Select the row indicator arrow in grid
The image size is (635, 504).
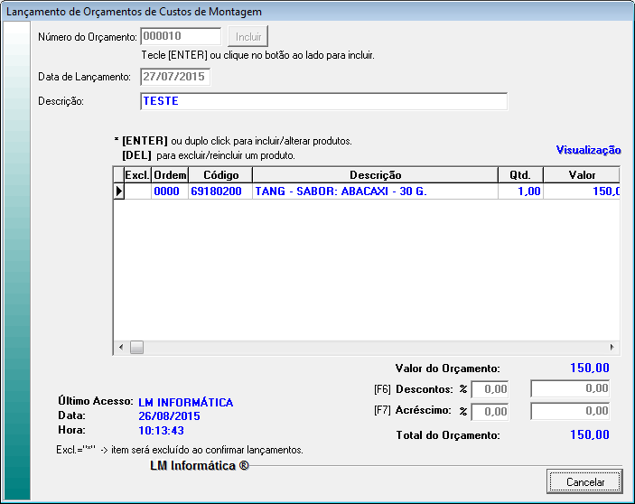(x=118, y=191)
